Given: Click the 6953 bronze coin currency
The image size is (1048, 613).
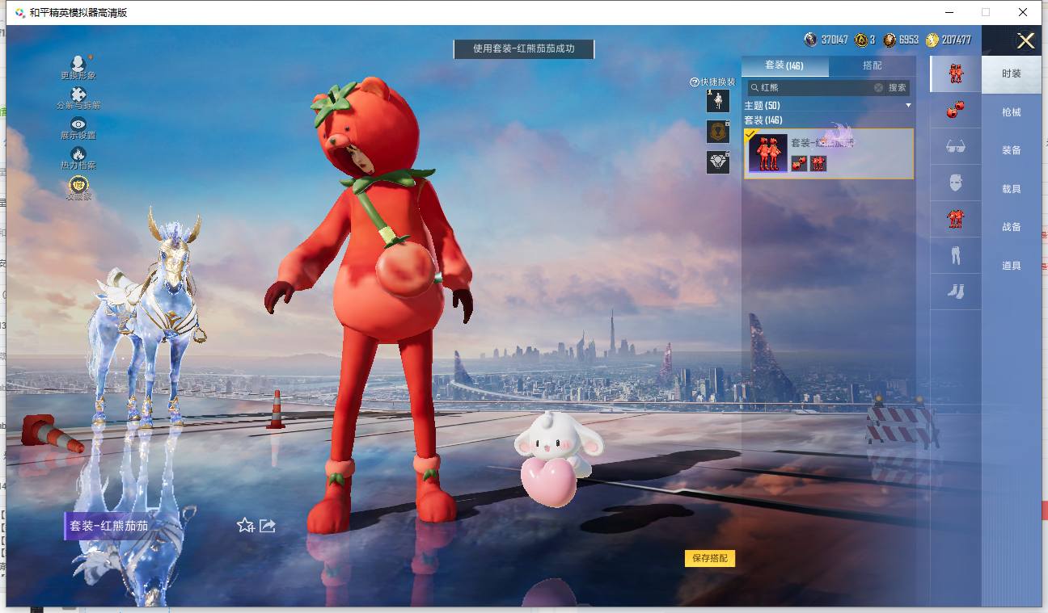Looking at the screenshot, I should (890, 40).
